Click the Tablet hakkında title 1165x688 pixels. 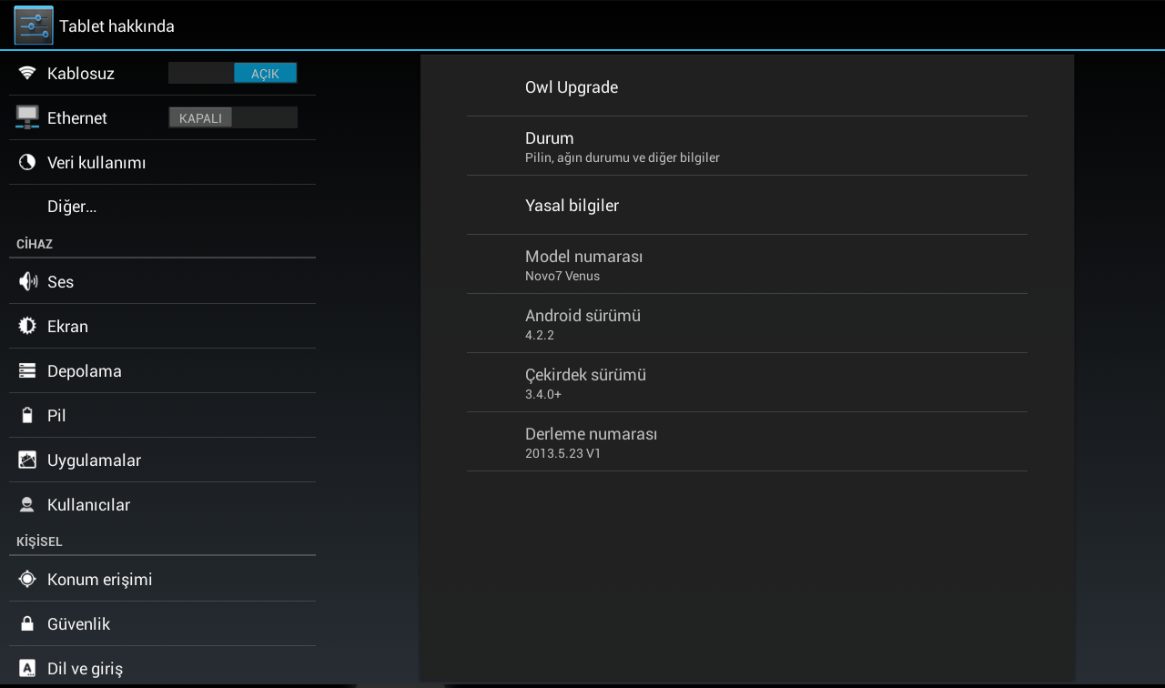pos(116,26)
